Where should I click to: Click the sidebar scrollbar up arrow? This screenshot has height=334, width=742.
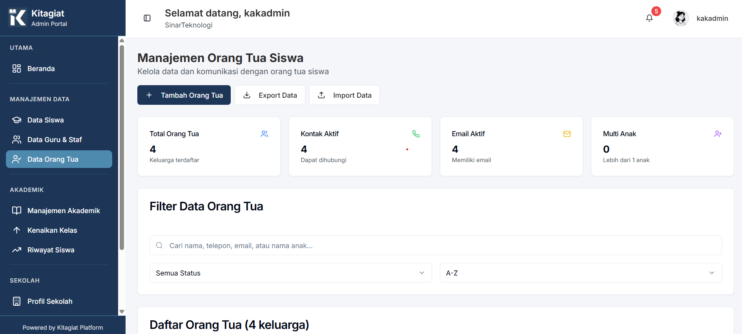point(122,40)
